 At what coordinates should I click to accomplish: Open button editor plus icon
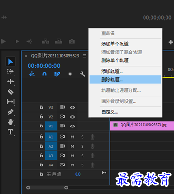171,42
